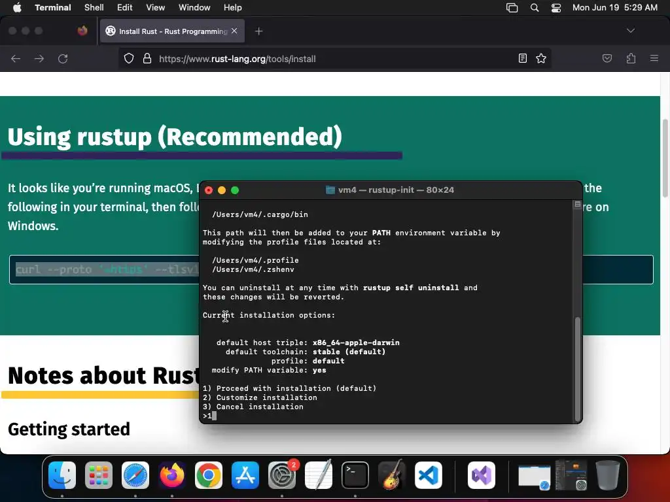The image size is (670, 502).
Task: Toggle Firefox reader view
Action: coord(523,58)
